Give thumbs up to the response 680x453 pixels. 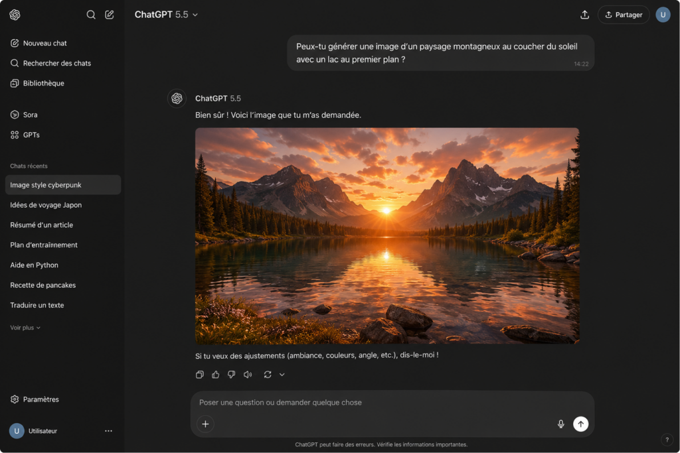216,374
